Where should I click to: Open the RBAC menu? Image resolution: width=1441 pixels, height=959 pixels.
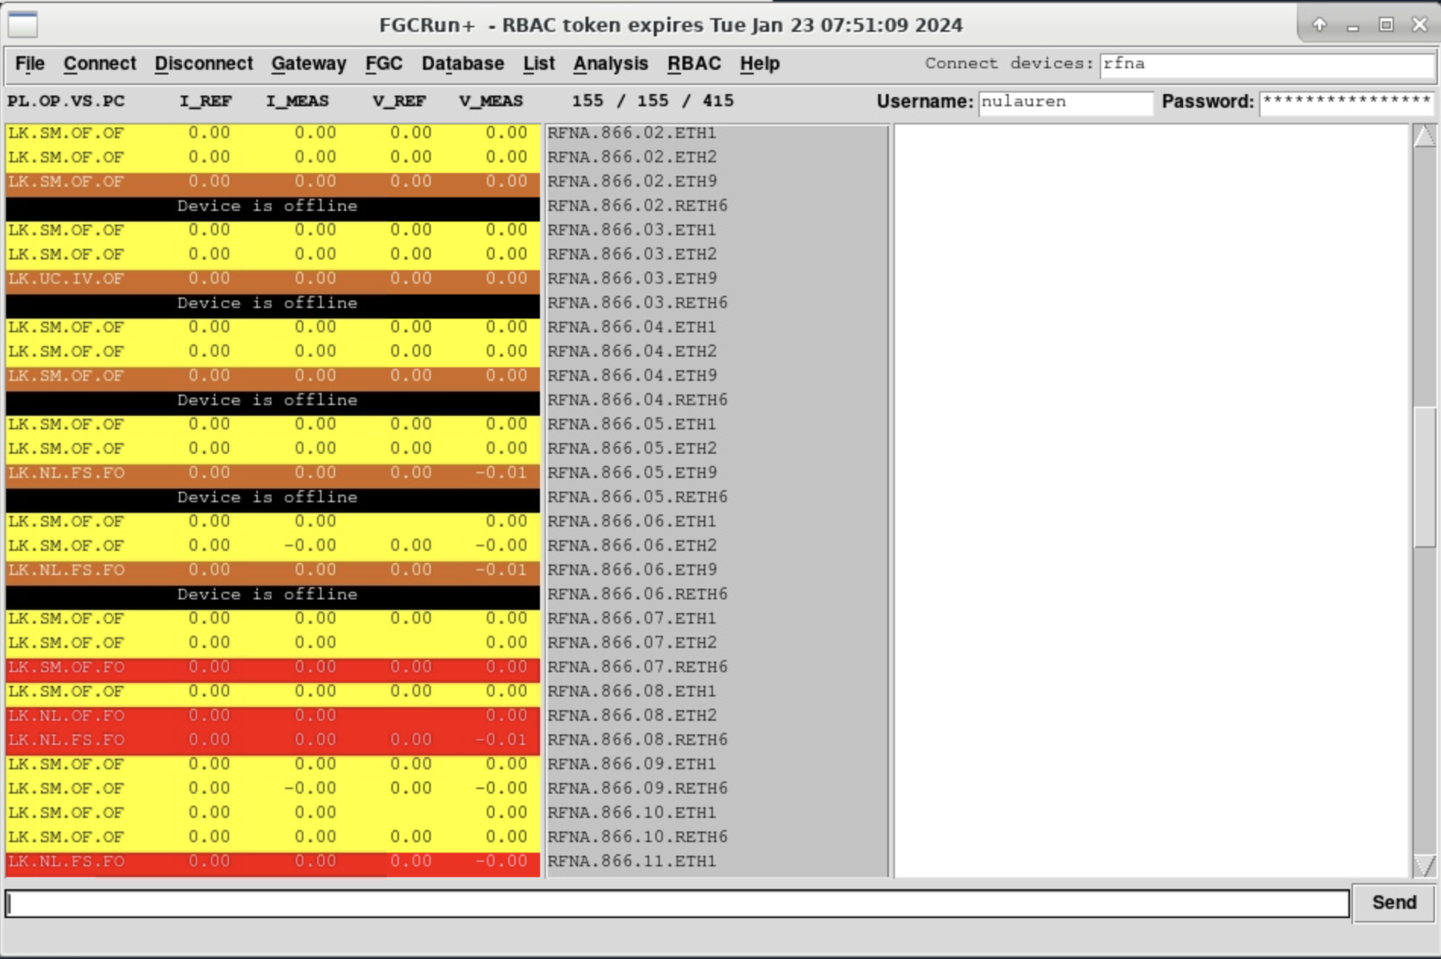tap(694, 64)
